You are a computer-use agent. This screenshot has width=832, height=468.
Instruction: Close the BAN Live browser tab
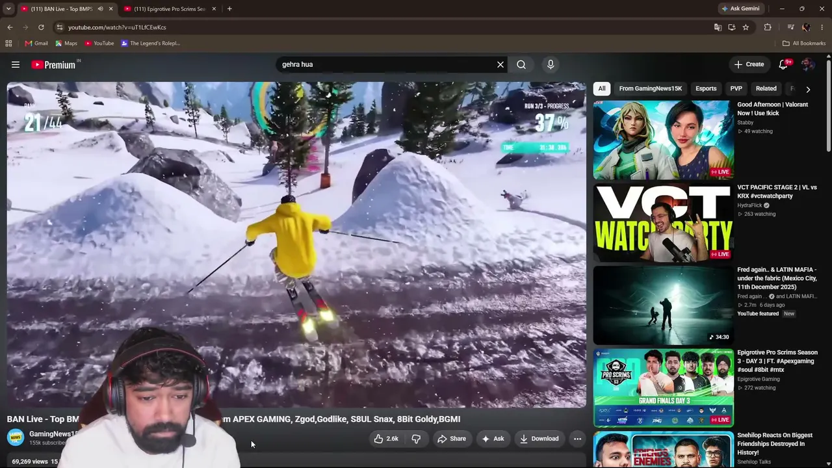tap(110, 9)
